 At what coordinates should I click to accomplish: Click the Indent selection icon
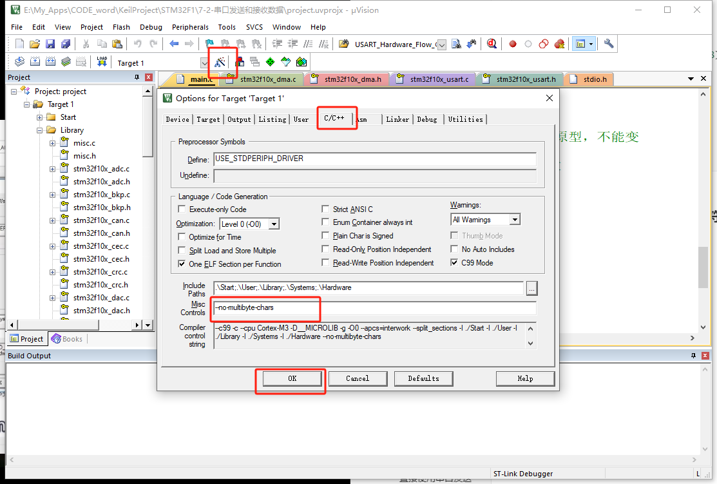(277, 44)
